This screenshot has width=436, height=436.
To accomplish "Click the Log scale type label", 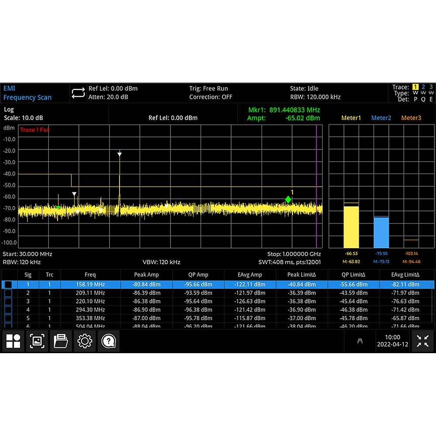I will [x=9, y=109].
